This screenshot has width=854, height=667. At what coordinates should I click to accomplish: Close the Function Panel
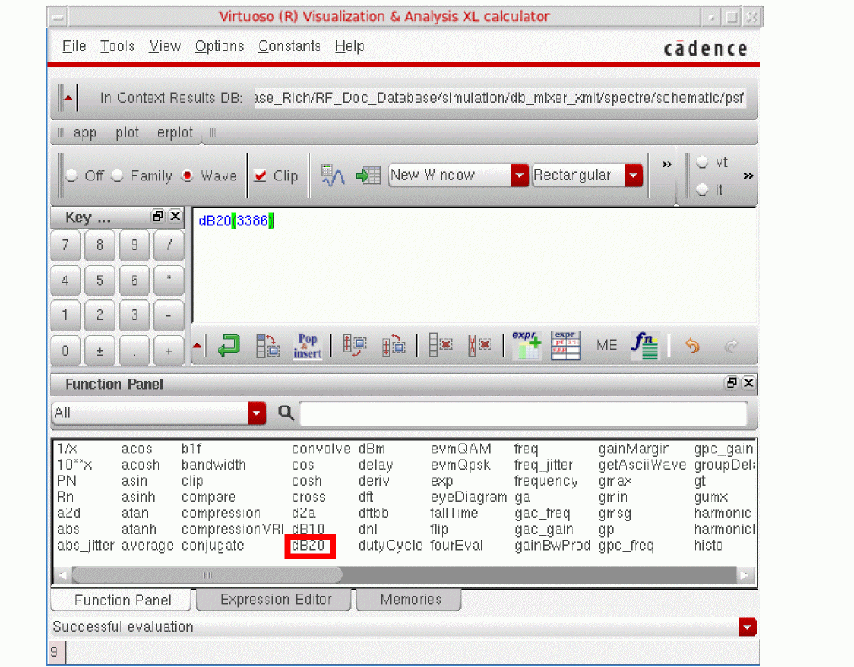coord(749,383)
